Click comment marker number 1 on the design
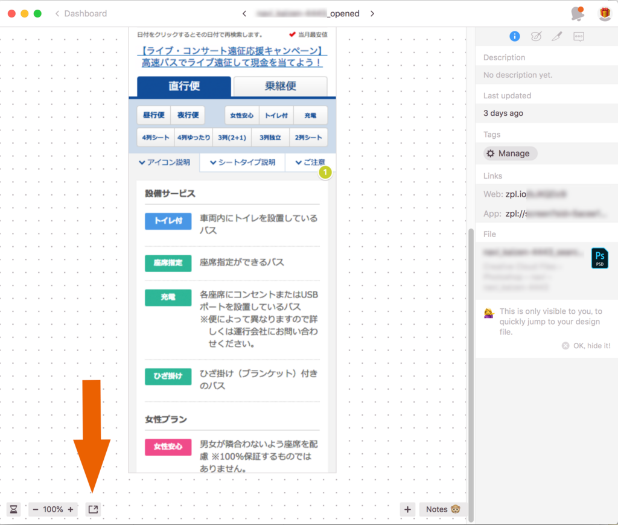Viewport: 618px width, 525px height. click(325, 172)
